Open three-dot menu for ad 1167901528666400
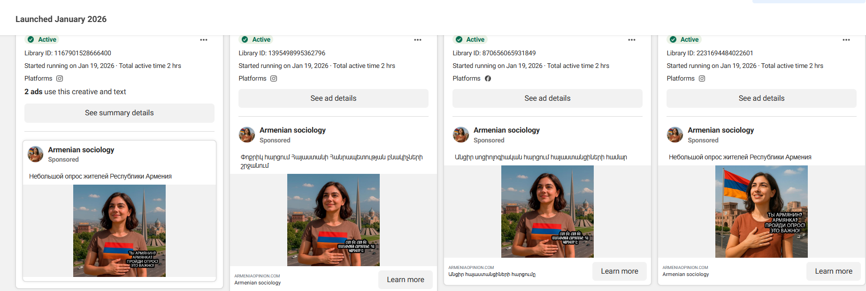Image resolution: width=866 pixels, height=291 pixels. coord(204,40)
